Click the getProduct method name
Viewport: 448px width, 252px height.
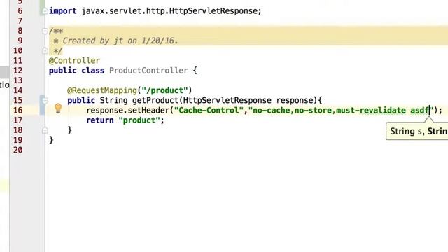155,101
